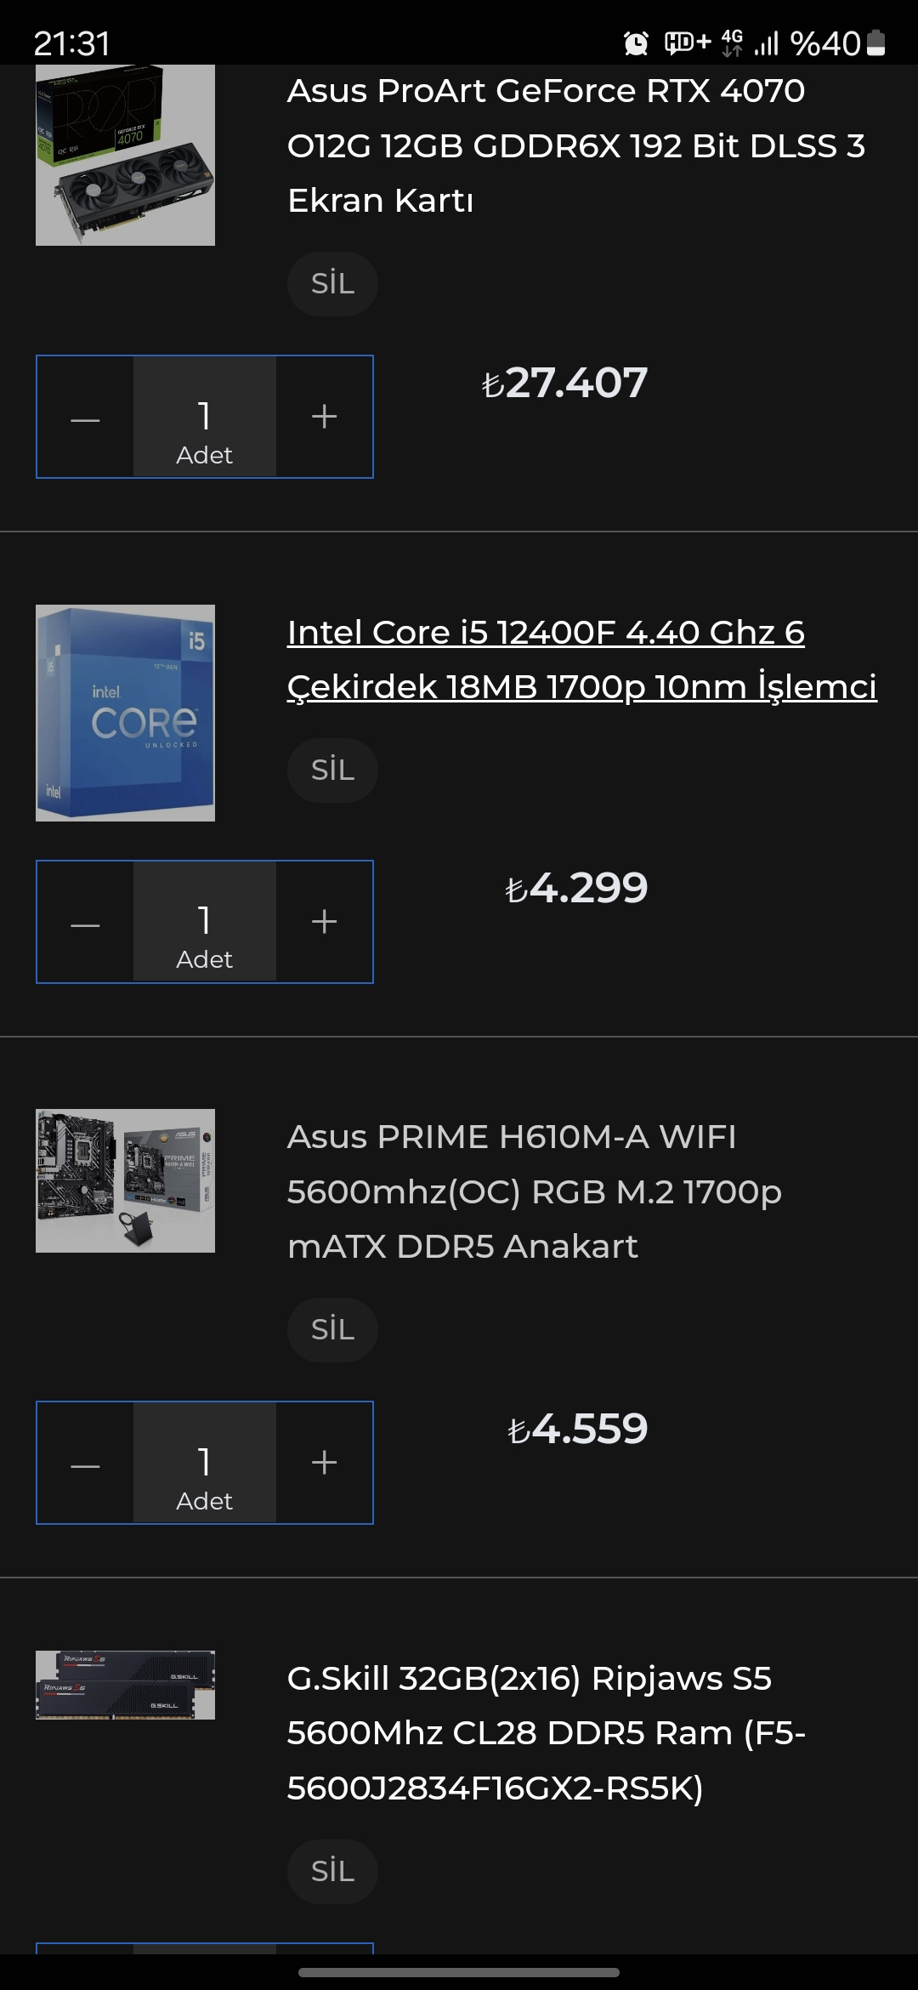
Task: Open Asus PRIME H610M-A WIFI Anakart title
Action: (x=535, y=1192)
